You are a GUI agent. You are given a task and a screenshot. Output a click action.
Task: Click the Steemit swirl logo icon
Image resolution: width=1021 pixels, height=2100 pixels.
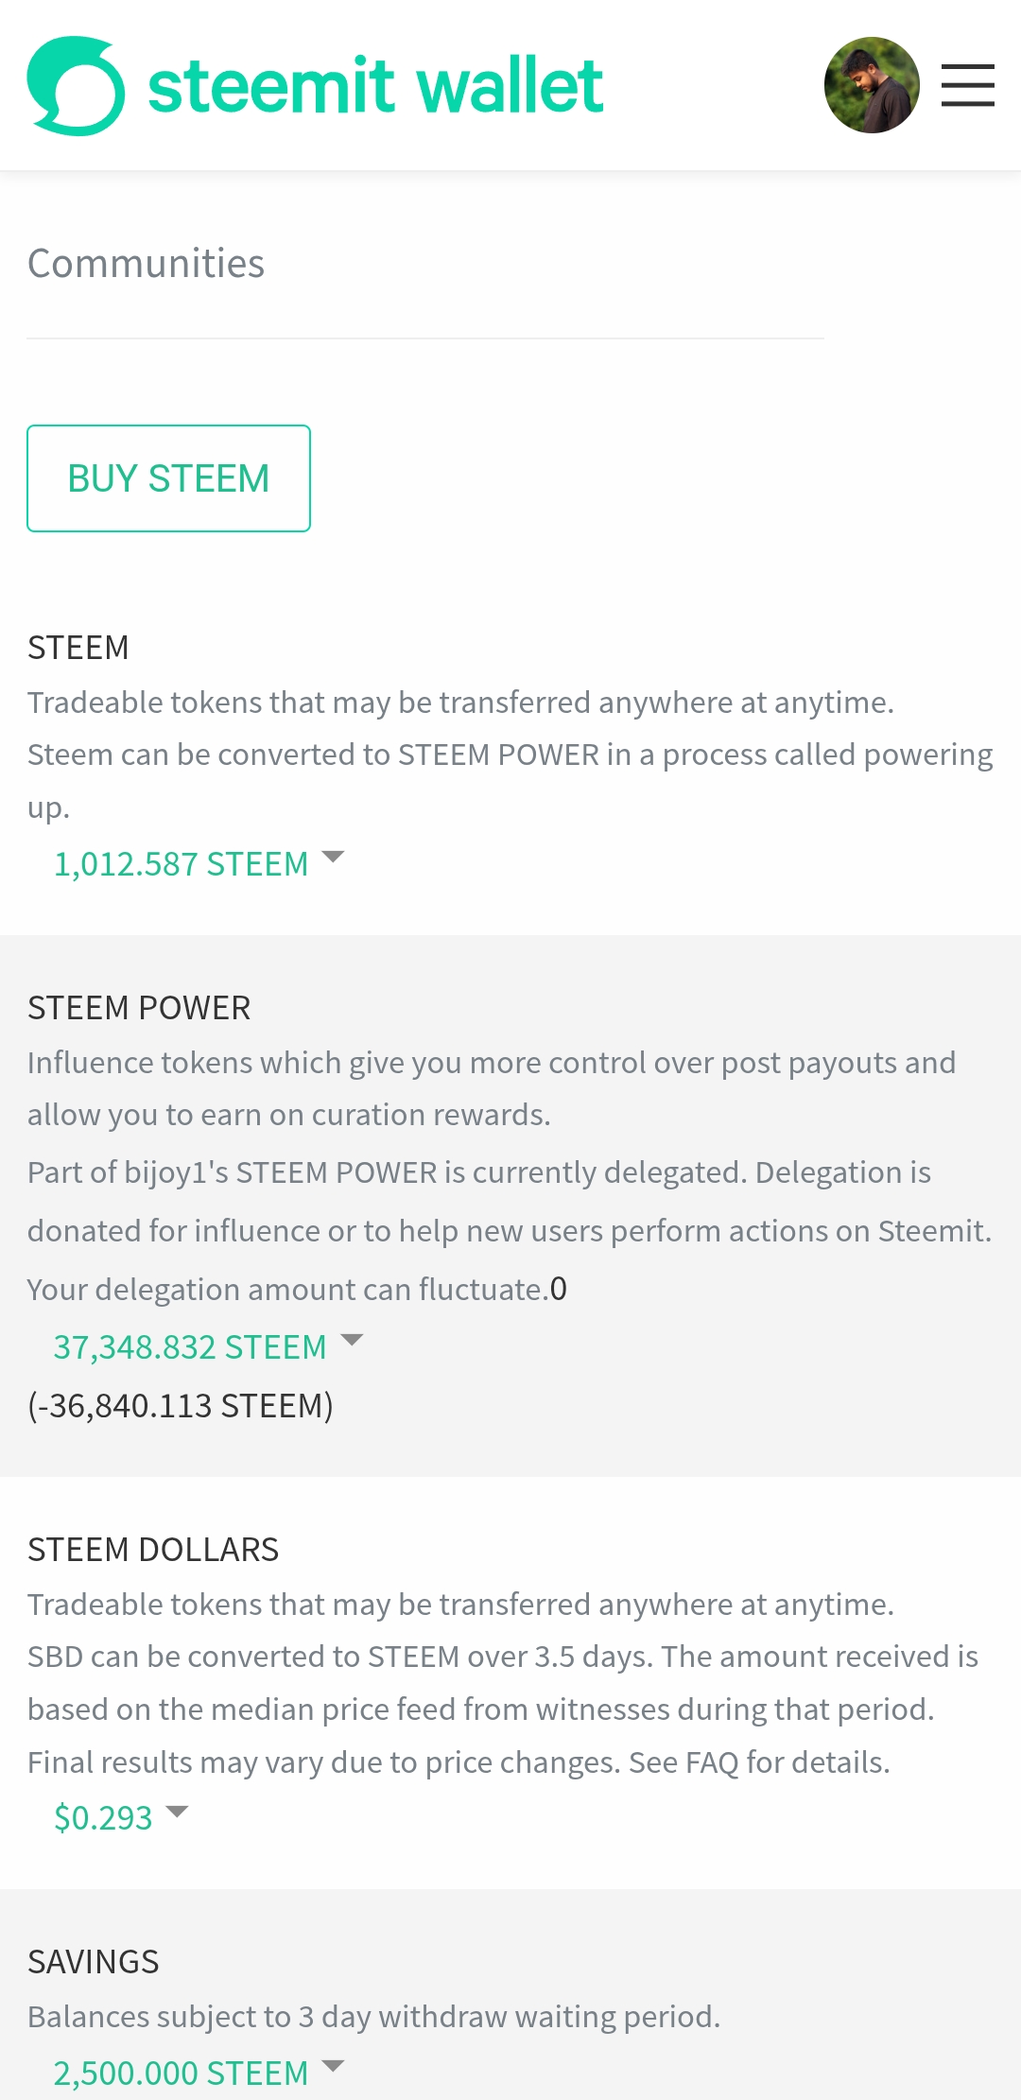(x=76, y=86)
